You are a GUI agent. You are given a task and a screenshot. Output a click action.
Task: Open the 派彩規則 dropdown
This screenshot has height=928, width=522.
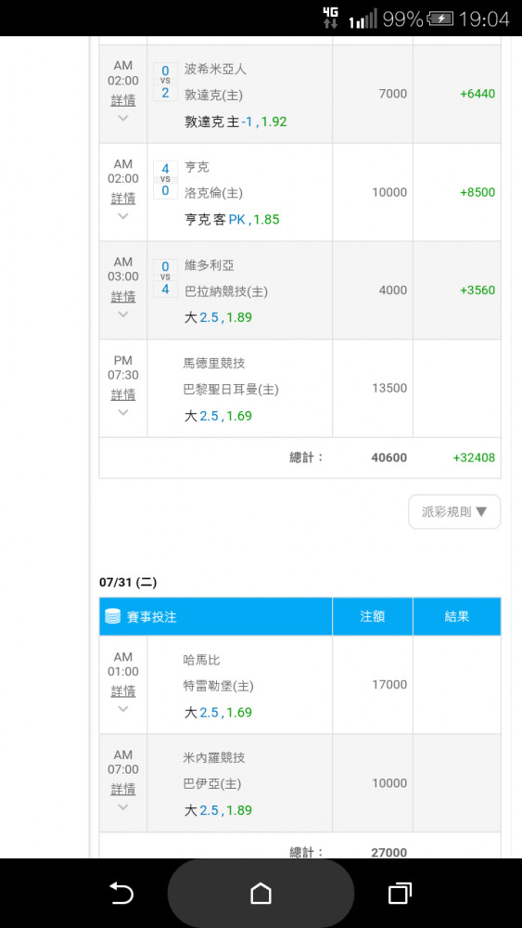454,512
